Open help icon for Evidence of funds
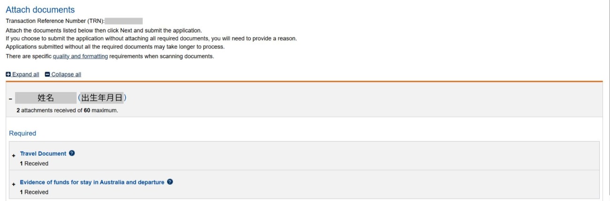The width and height of the screenshot is (610, 201). click(170, 182)
